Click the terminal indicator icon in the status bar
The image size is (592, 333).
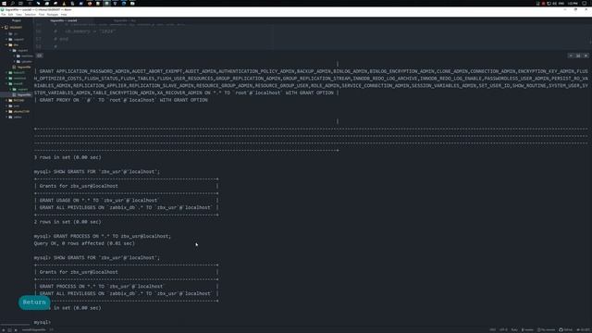9,329
